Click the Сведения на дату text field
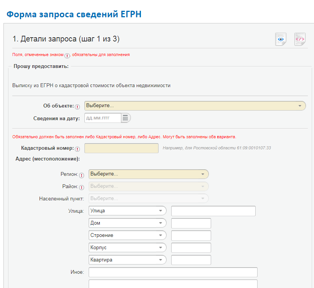Image resolution: width=314 pixels, height=288 pixels. pos(102,118)
